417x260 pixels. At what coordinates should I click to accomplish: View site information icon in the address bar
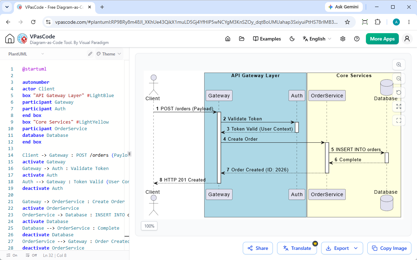48,22
